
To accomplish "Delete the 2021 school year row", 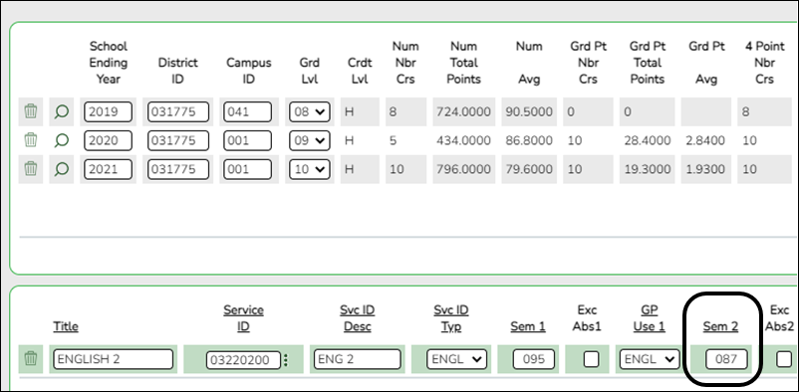I will 31,168.
